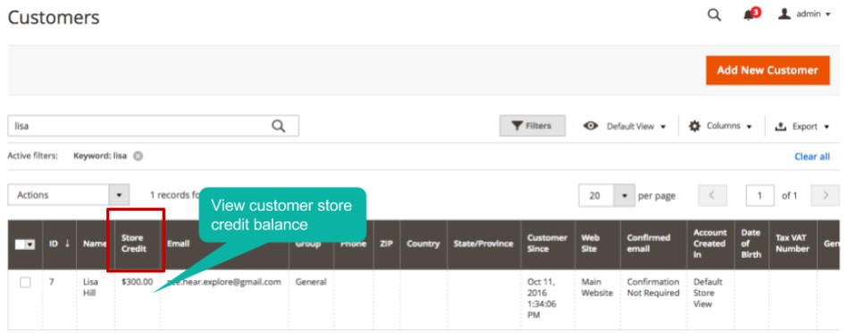Go to previous page arrow
This screenshot has height=333, width=848.
coord(712,196)
